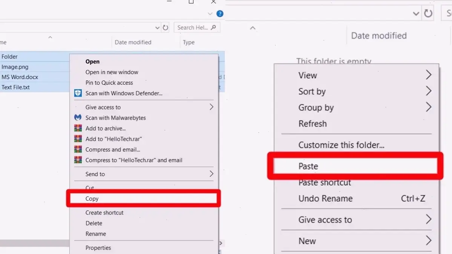Screen dimensions: 452x254
Task: Click the WinRAR icon beside Add to archive
Action: (78, 128)
